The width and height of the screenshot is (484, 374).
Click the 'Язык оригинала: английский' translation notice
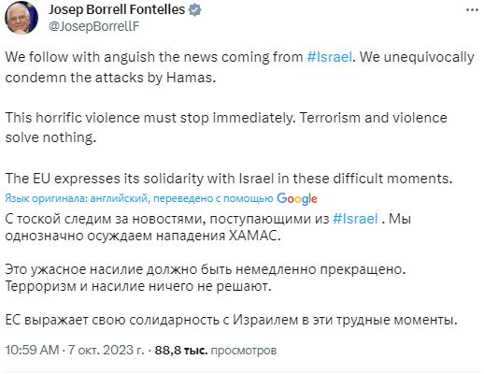(x=139, y=198)
